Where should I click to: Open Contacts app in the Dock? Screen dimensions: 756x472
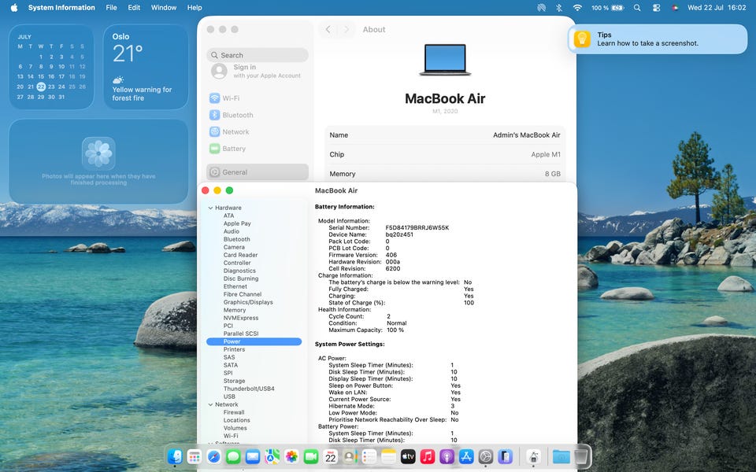(x=350, y=456)
